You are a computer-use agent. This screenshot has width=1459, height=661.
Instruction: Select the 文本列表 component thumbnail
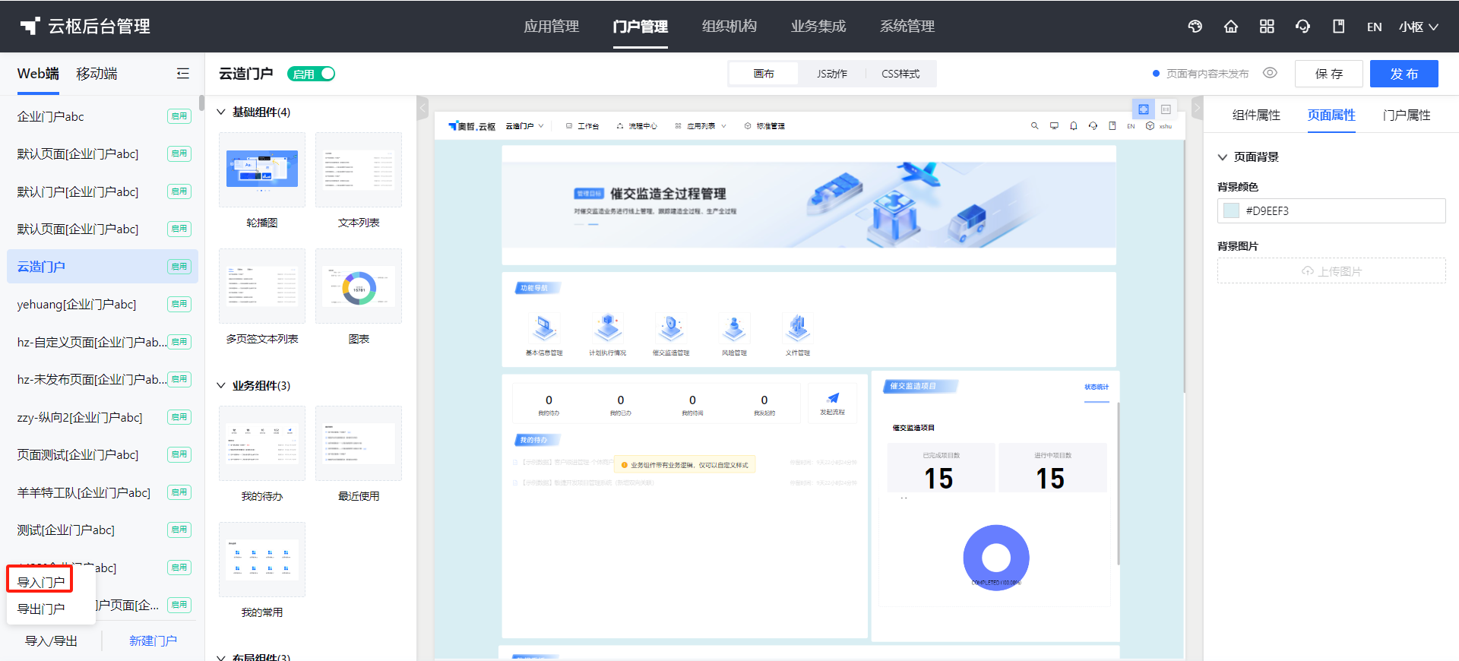[359, 169]
